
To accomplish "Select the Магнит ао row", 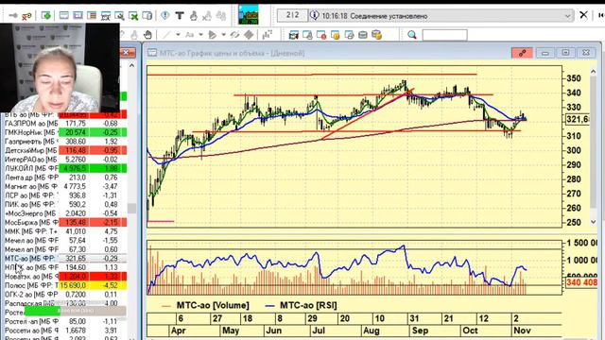I will [65, 186].
